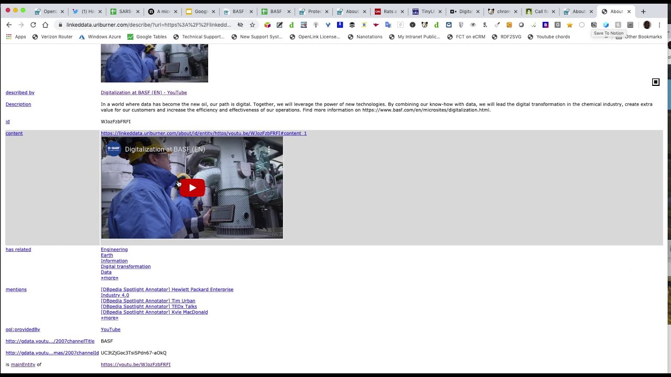Click the blue 'B' extension icon
Screen dimensions: 671x377
click(545, 25)
